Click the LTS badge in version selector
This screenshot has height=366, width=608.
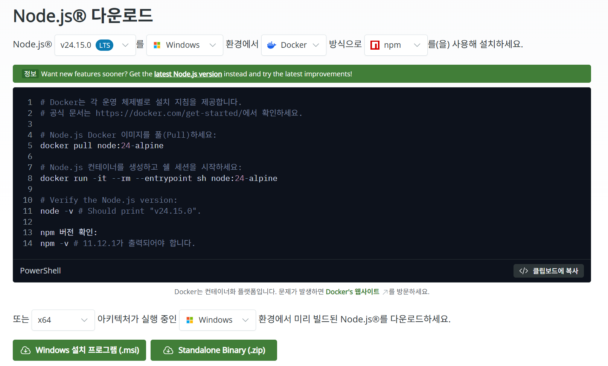[105, 45]
